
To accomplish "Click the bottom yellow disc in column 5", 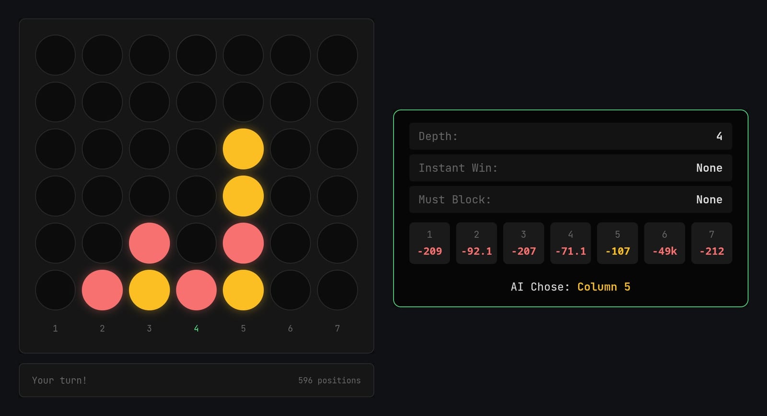I will pyautogui.click(x=243, y=290).
